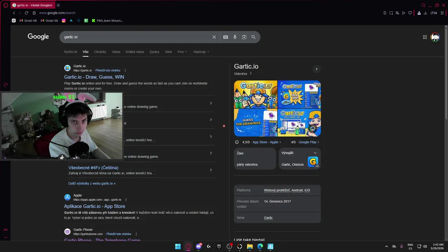Click the Webový prohlížeč platform link
This screenshot has height=252, width=448.
277,190
